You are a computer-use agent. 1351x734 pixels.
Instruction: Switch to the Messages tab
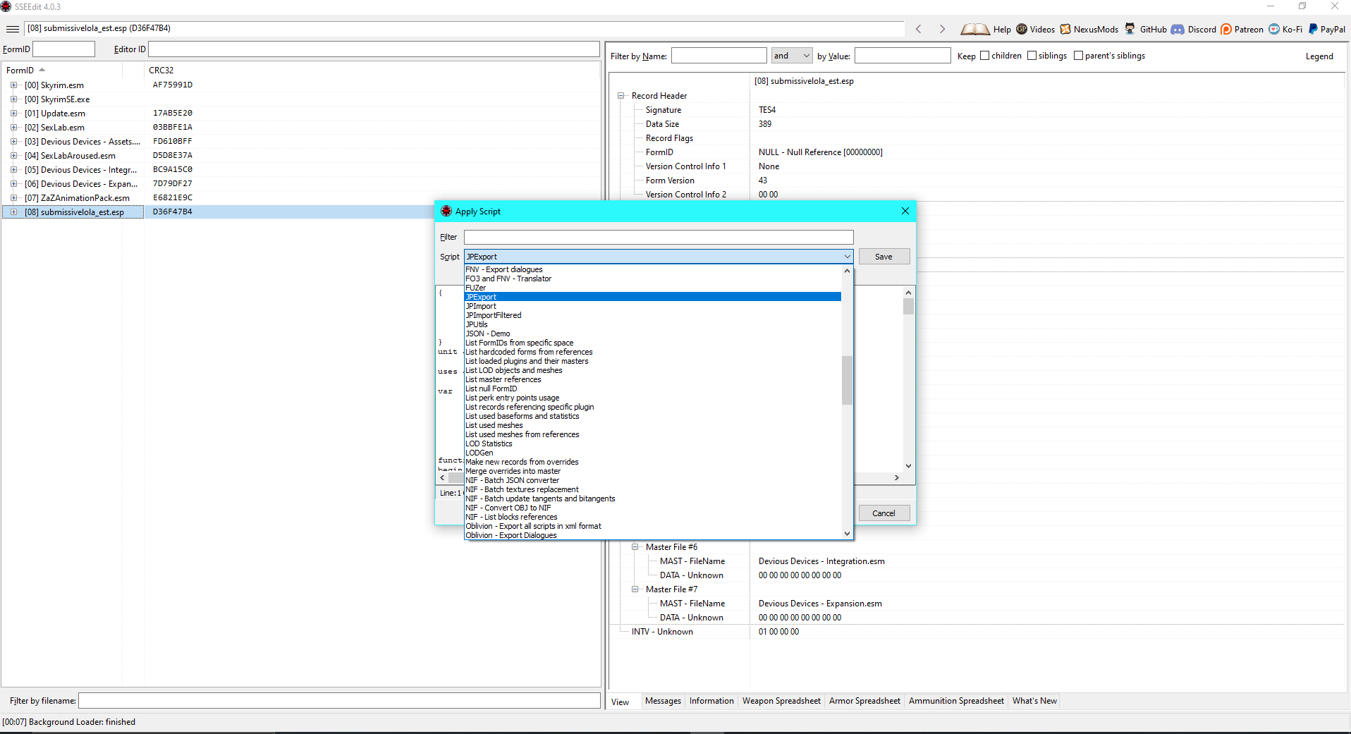coord(663,701)
